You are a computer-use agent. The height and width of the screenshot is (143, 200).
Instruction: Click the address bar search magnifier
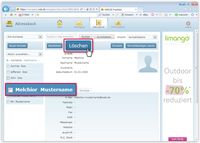pos(81,9)
